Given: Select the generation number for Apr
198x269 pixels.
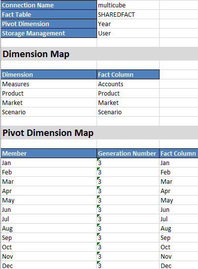Looking at the screenshot, I should (128, 191).
